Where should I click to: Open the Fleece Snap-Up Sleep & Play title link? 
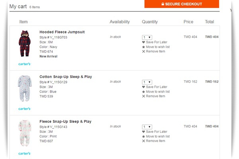click(65, 121)
